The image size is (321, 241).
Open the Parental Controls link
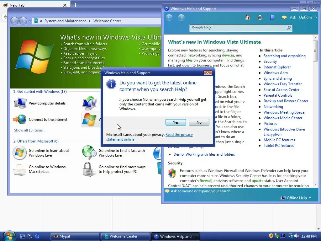click(x=278, y=95)
